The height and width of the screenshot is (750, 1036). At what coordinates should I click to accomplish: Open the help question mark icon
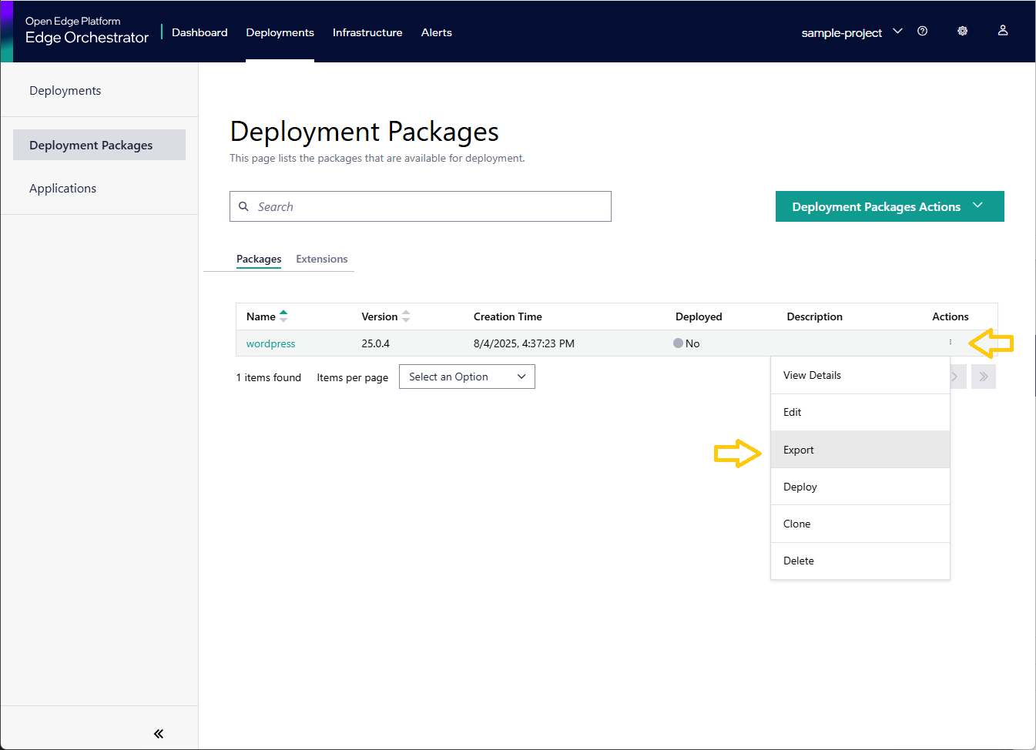tap(922, 31)
